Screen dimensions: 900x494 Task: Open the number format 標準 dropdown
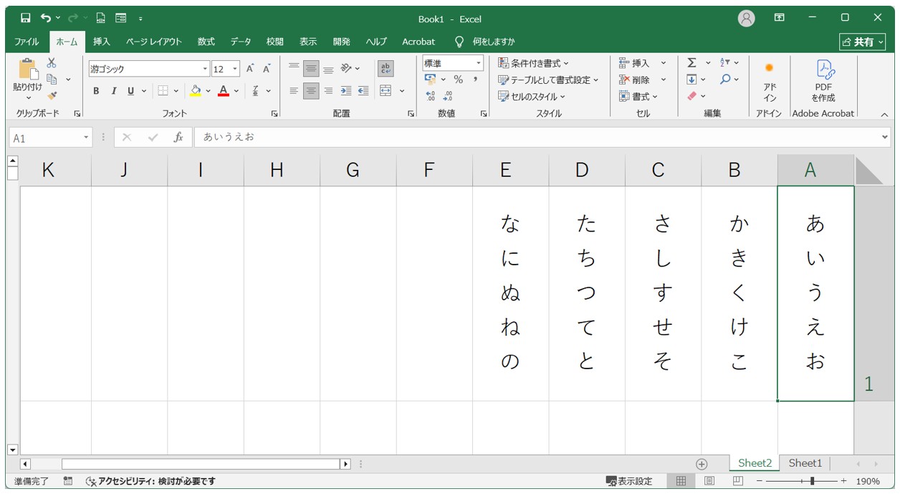479,63
